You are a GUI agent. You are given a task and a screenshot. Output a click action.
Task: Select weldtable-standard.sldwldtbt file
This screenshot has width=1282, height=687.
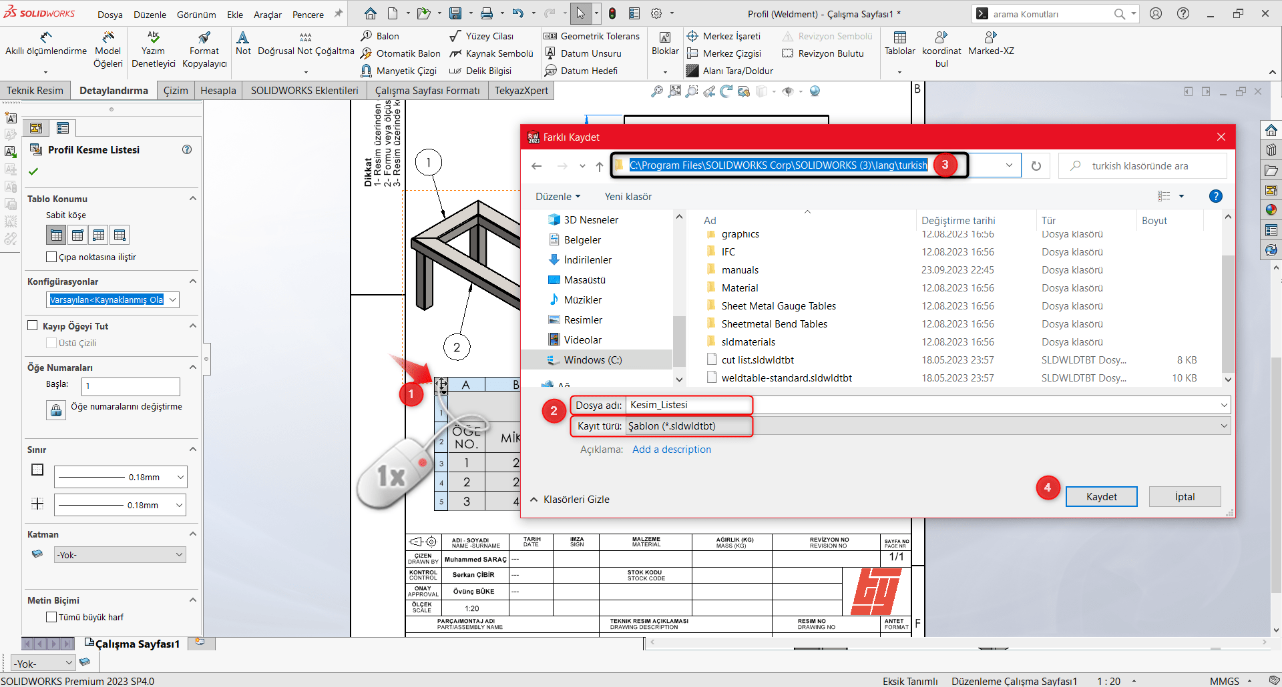787,378
